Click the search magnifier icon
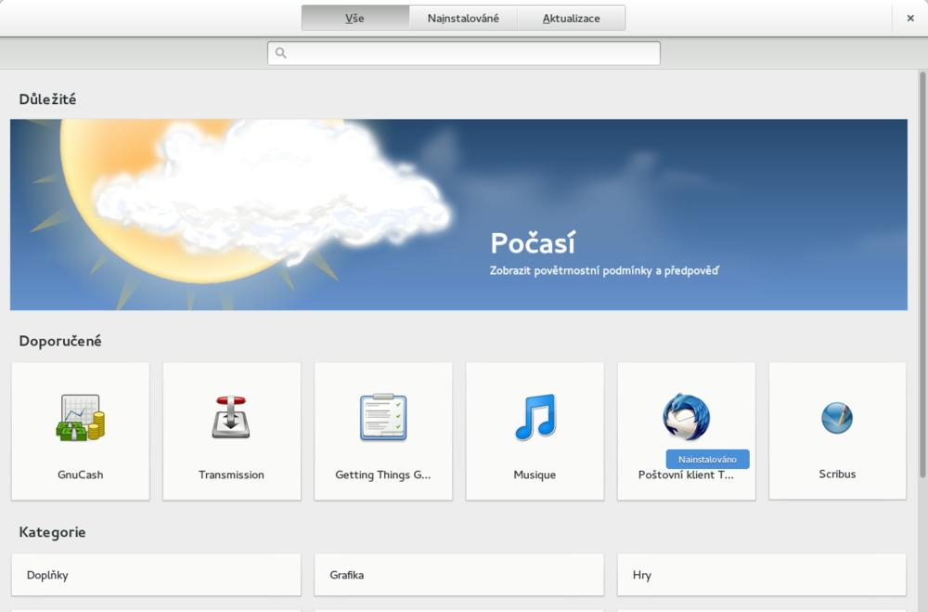This screenshot has height=612, width=928. pyautogui.click(x=279, y=52)
